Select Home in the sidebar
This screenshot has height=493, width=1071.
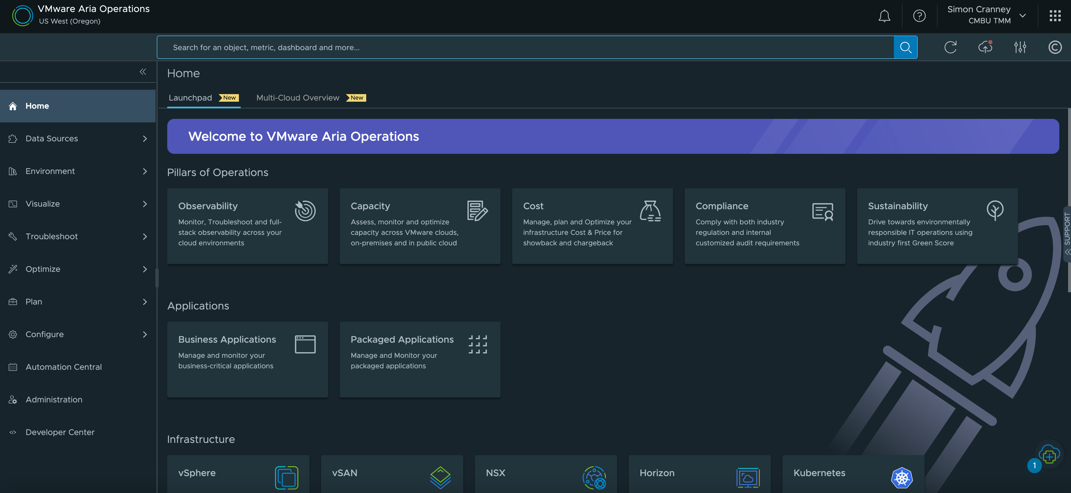tap(78, 106)
